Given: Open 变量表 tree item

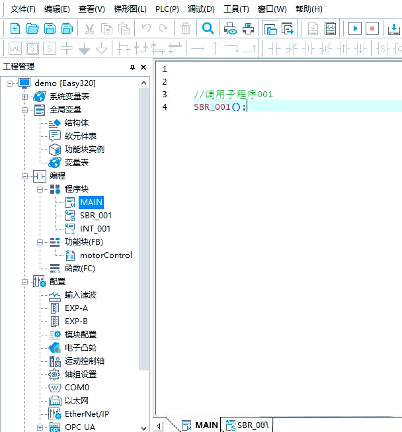Looking at the screenshot, I should click(x=77, y=163).
